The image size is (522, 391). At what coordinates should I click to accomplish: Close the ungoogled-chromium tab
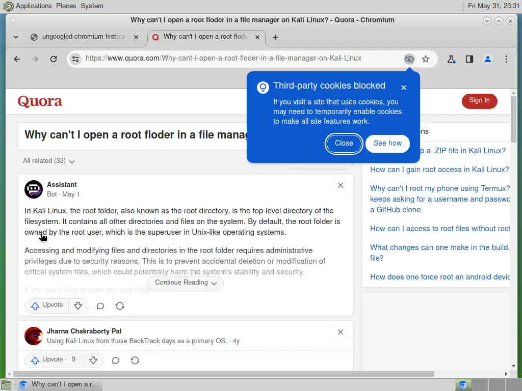(136, 37)
